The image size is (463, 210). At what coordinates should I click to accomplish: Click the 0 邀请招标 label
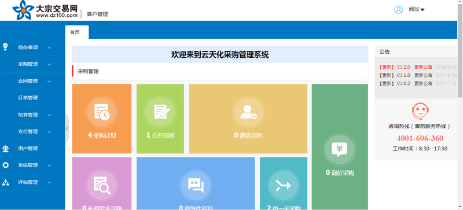tap(248, 135)
